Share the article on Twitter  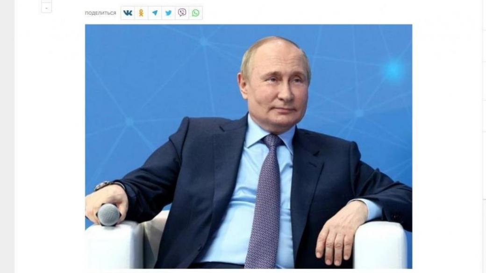coord(169,13)
